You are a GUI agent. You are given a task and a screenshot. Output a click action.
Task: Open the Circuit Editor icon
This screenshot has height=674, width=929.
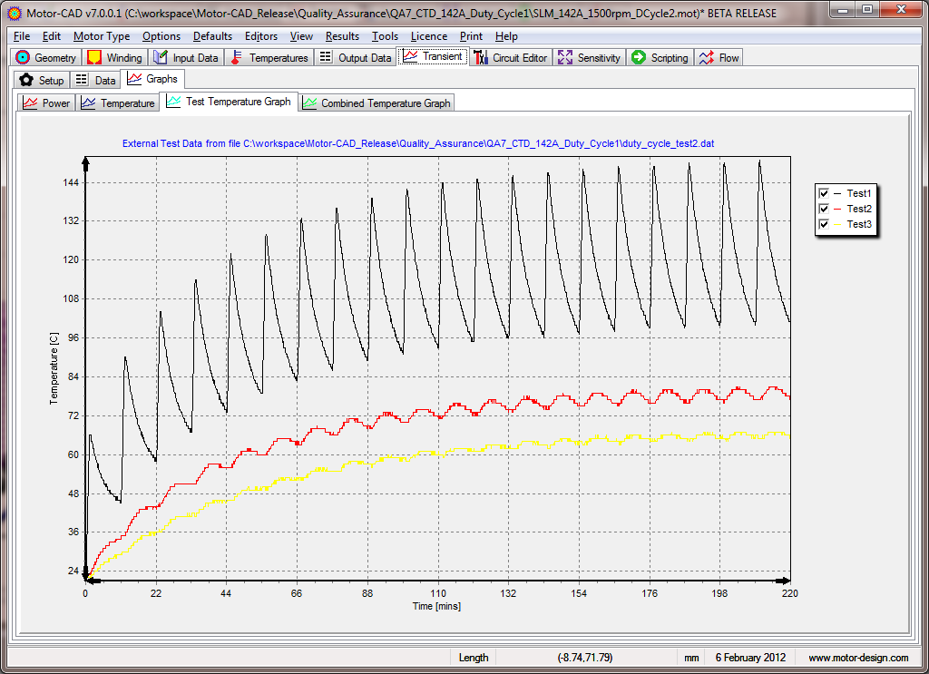(481, 57)
